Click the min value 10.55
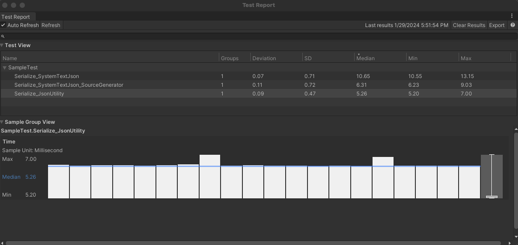 [415, 76]
